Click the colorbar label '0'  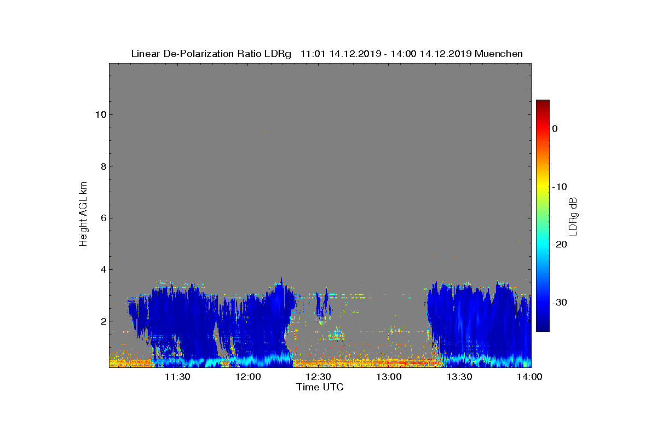point(555,129)
